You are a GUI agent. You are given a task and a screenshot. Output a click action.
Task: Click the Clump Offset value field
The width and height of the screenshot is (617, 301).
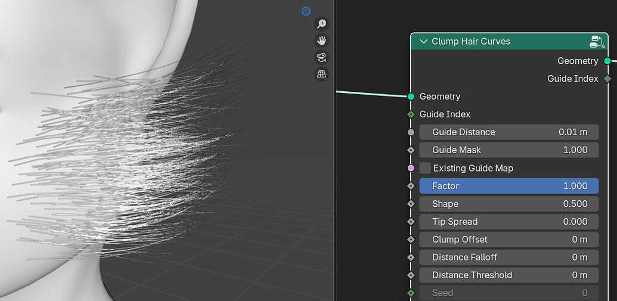pos(509,240)
